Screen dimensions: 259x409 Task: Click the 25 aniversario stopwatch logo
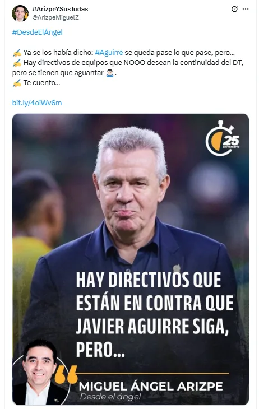pyautogui.click(x=223, y=138)
